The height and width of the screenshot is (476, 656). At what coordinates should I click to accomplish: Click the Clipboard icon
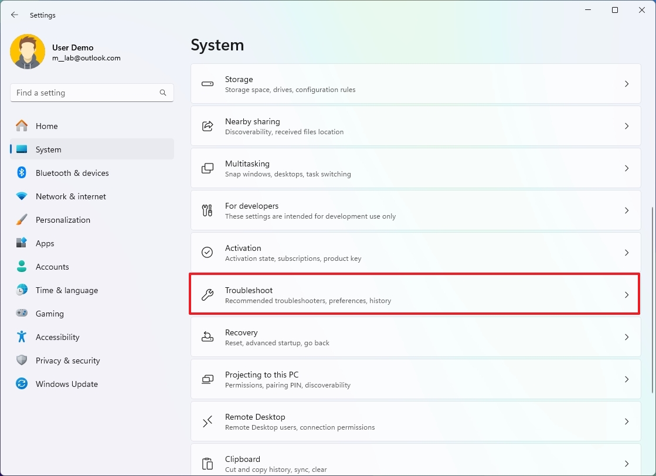pos(208,464)
